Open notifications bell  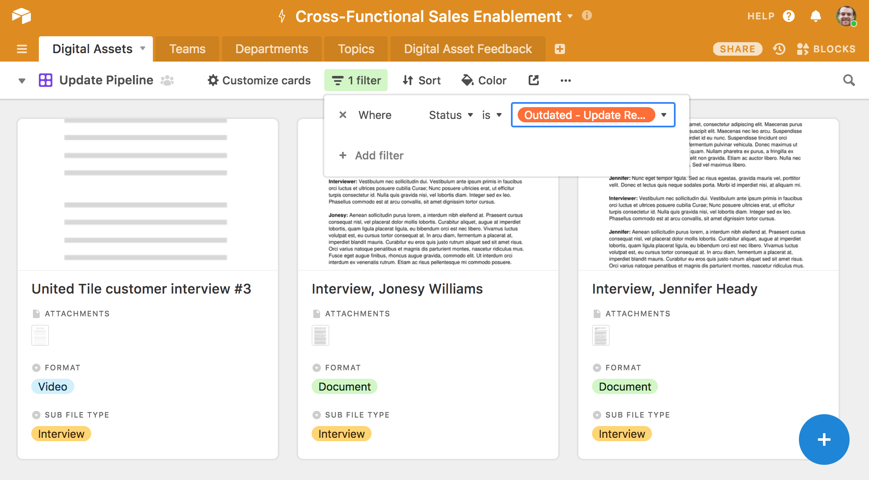[816, 16]
